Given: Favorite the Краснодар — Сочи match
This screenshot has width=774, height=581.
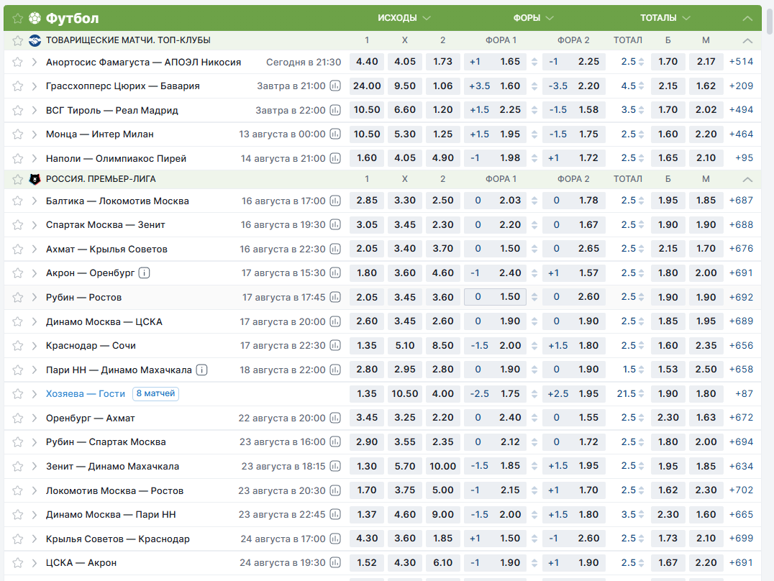Looking at the screenshot, I should tap(18, 346).
